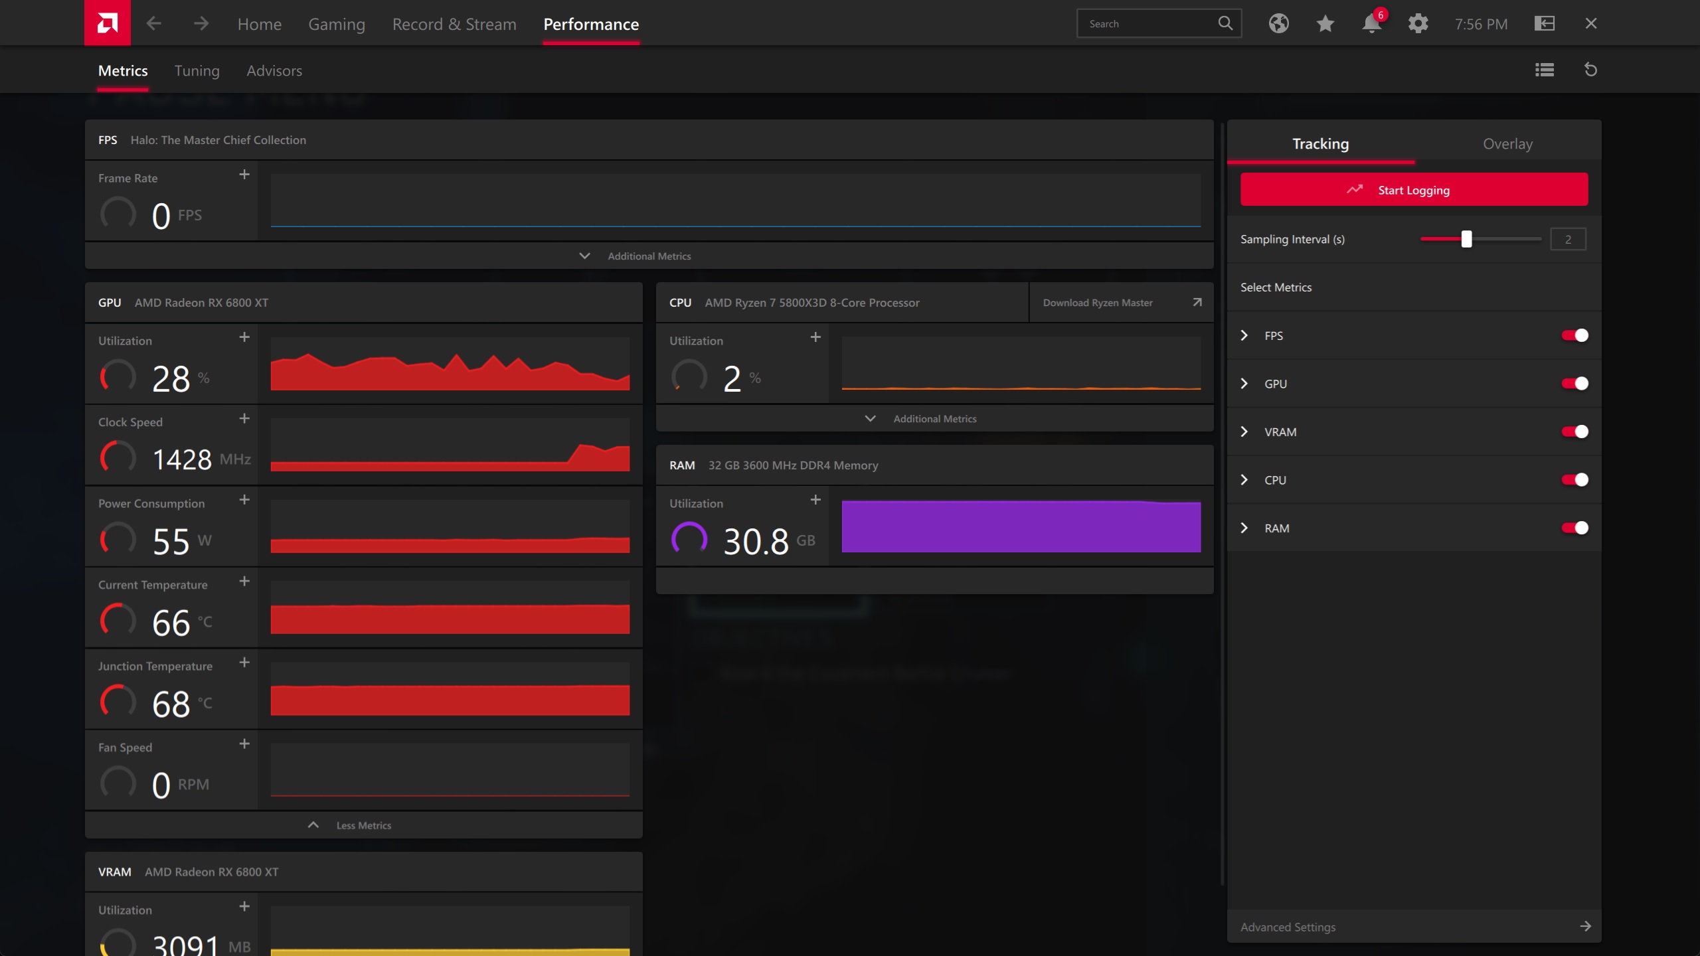1700x956 pixels.
Task: Click the Sampling Interval slider handle
Action: click(x=1466, y=239)
